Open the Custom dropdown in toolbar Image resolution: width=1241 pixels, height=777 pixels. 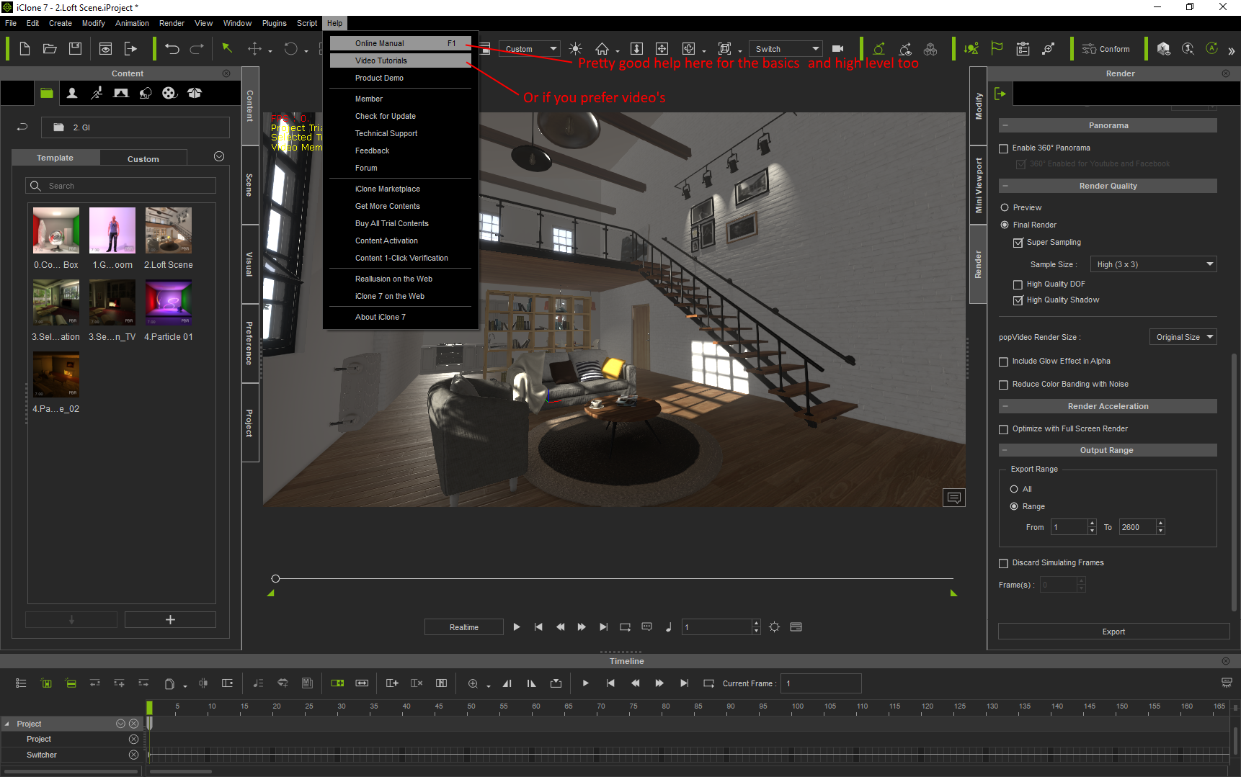tap(530, 49)
